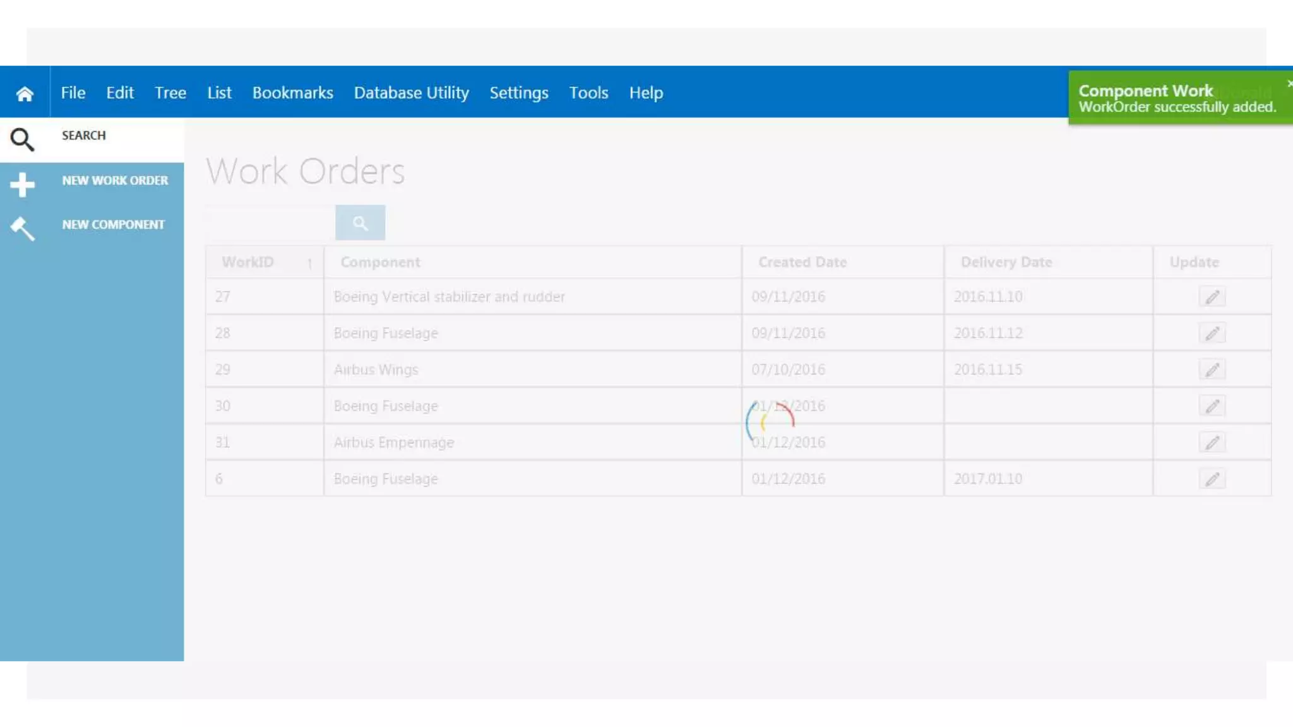Close the success notification popup
This screenshot has width=1293, height=727.
click(1289, 83)
